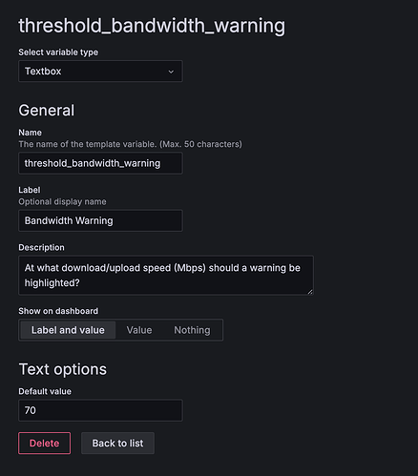Click the Show on dashboard caption
The image size is (418, 476).
[58, 311]
